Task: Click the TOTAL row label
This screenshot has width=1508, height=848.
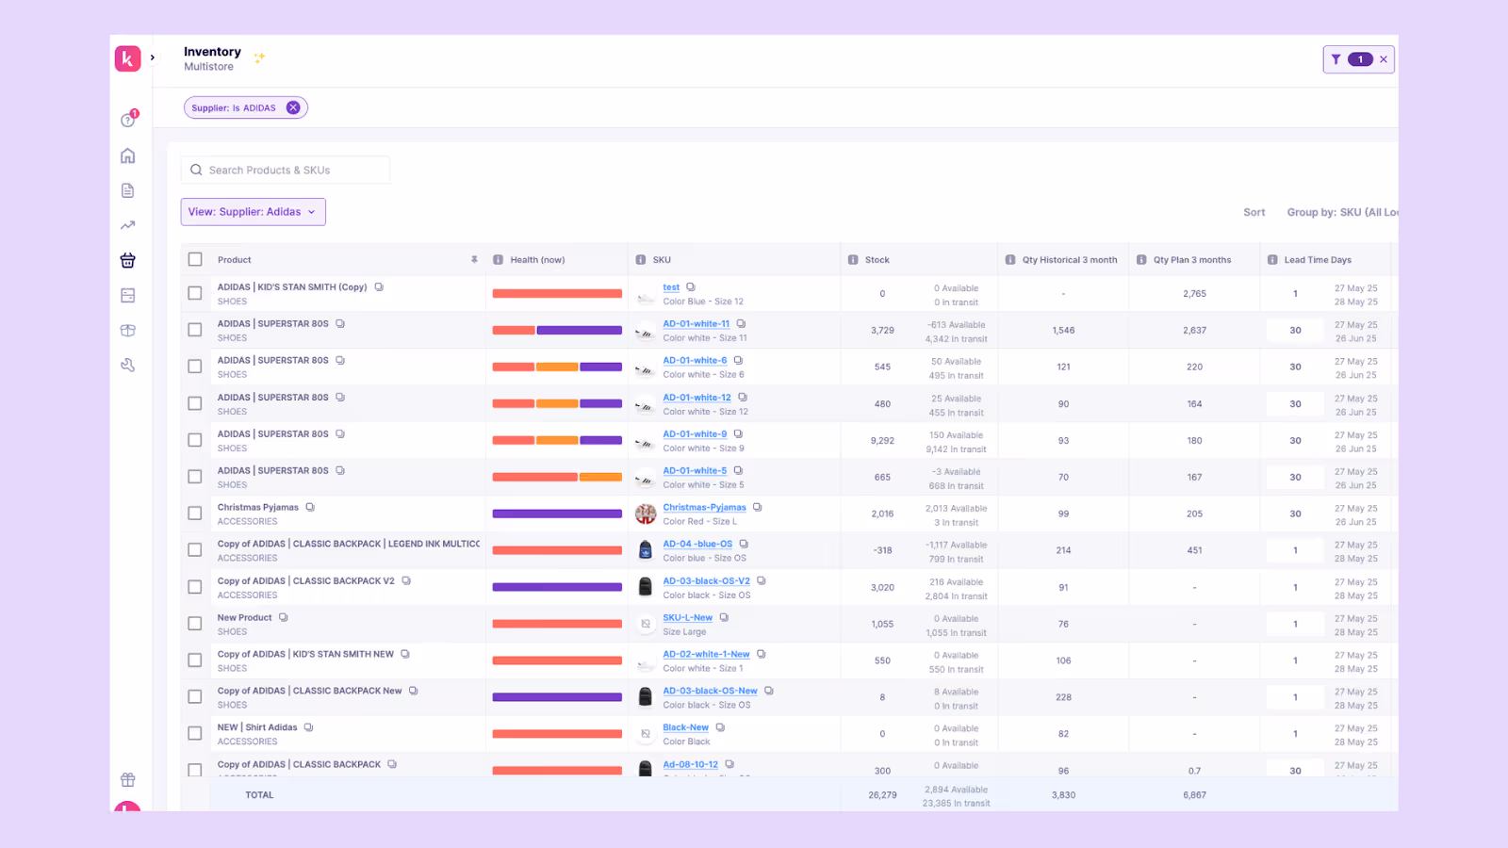Action: (x=259, y=795)
